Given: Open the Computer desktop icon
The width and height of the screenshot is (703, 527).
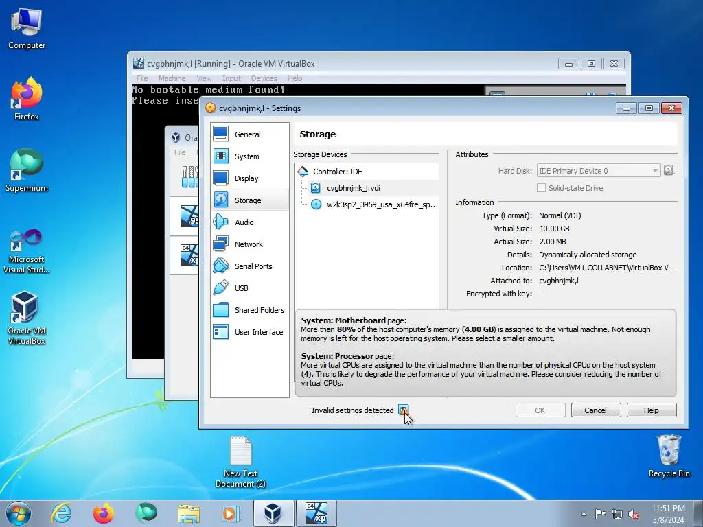Looking at the screenshot, I should [27, 29].
